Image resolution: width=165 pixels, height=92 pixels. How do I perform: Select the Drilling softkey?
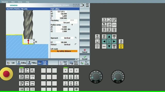pos(22,63)
